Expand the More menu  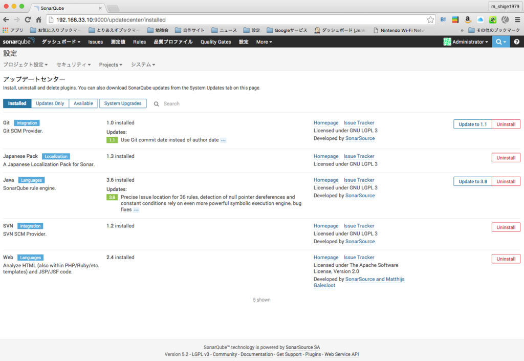264,42
